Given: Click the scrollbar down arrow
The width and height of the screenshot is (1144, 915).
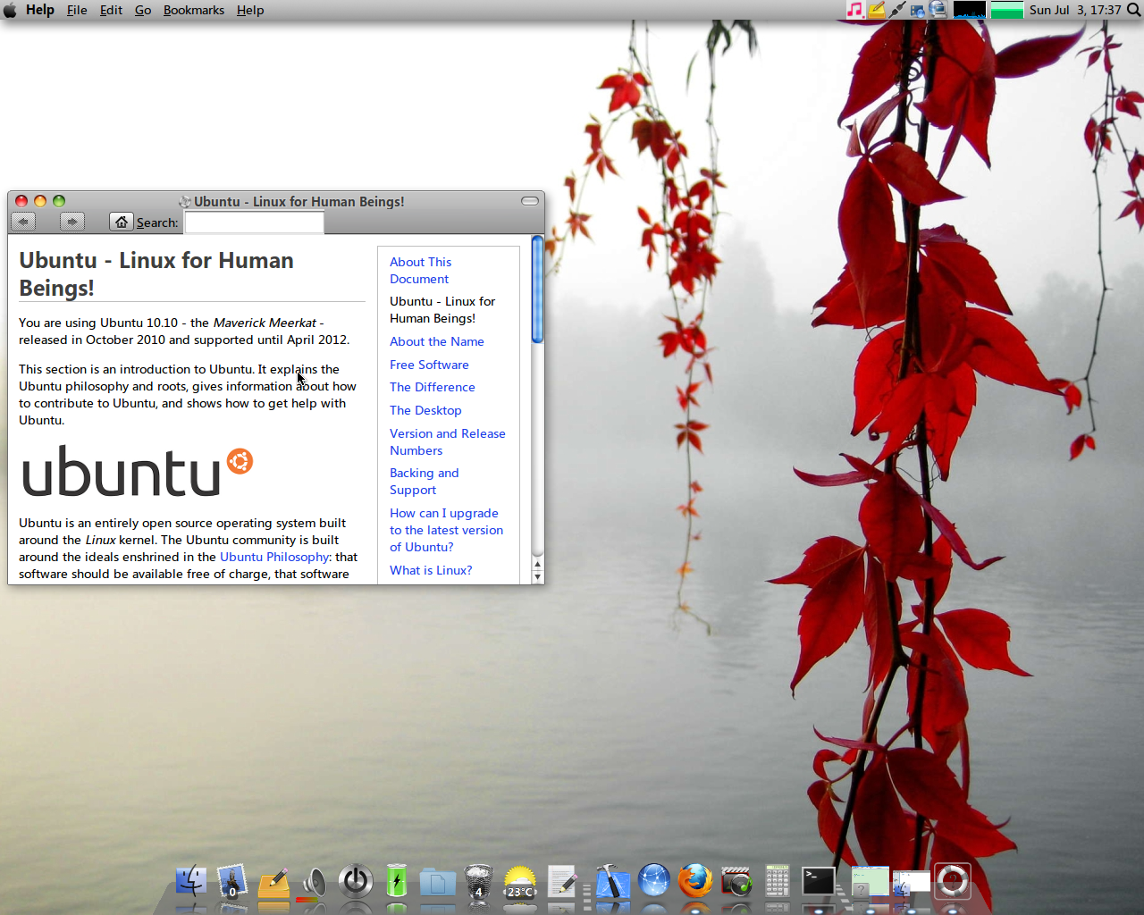Looking at the screenshot, I should click(537, 577).
